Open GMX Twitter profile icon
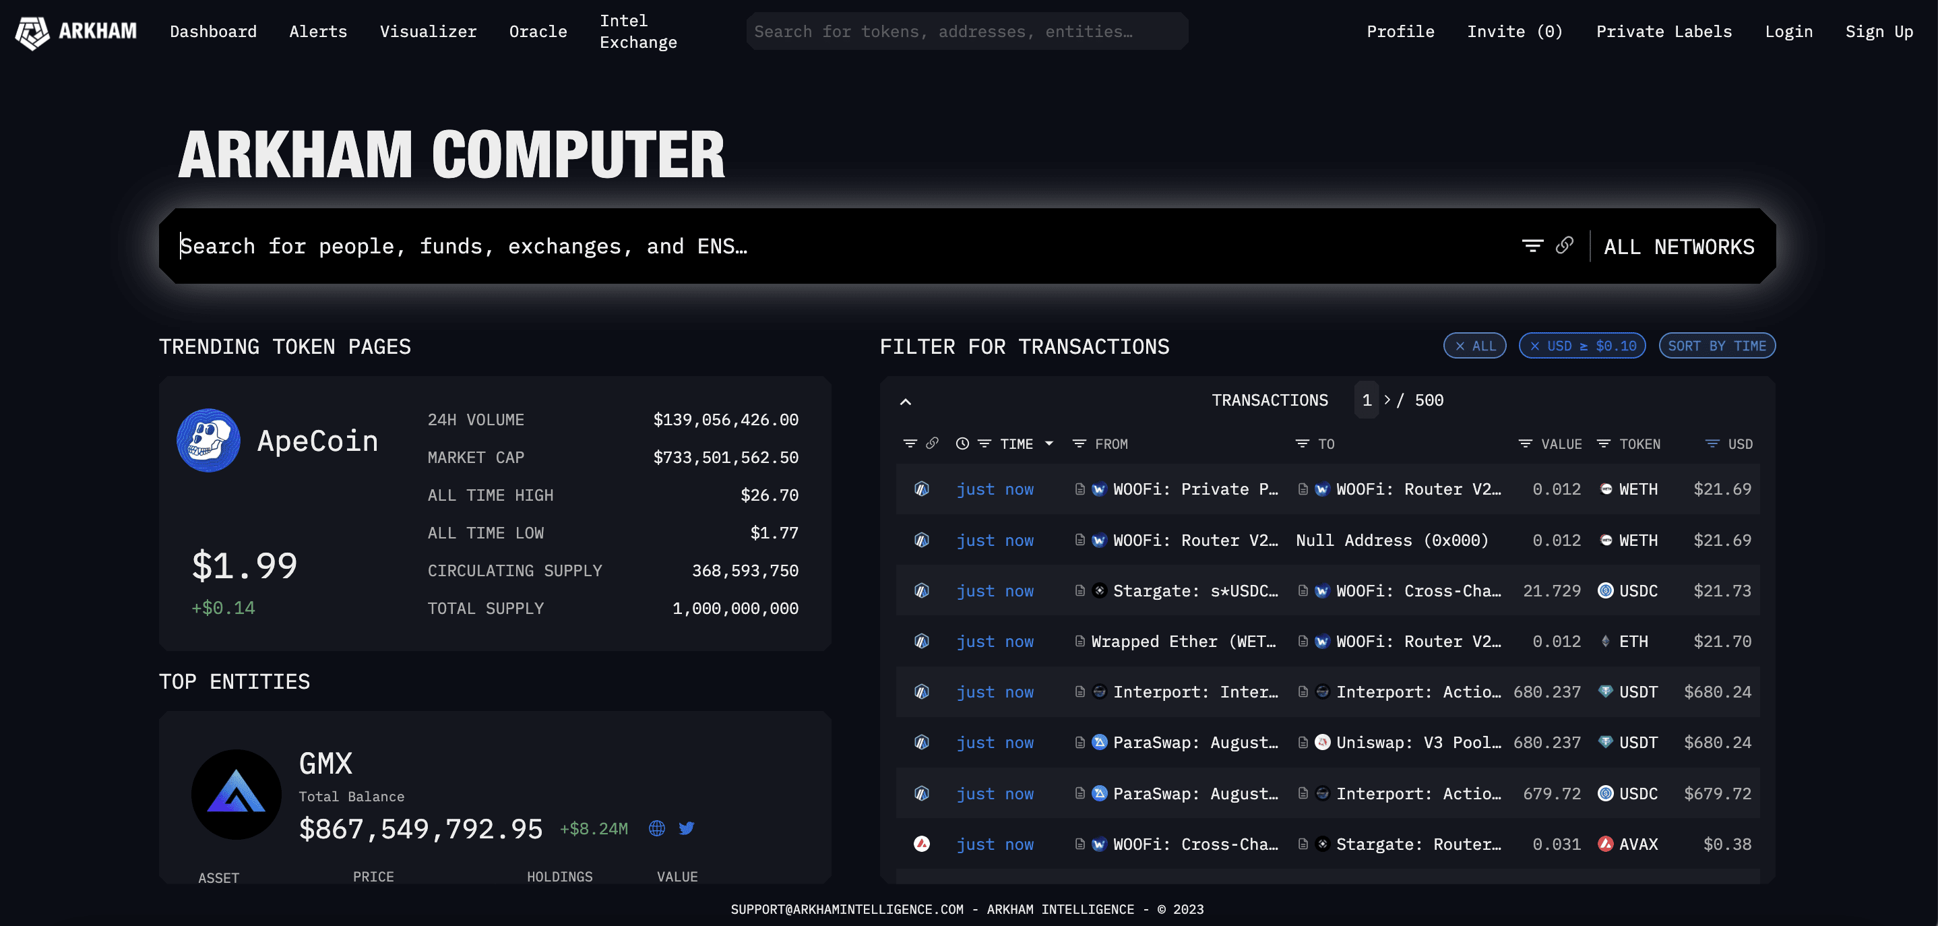 pyautogui.click(x=686, y=828)
